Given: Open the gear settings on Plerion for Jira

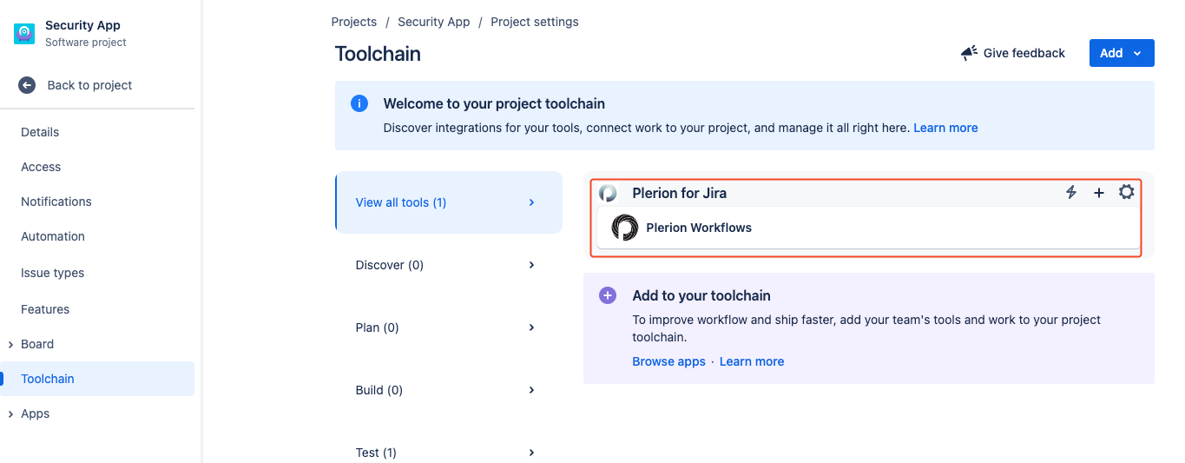Looking at the screenshot, I should coord(1126,192).
